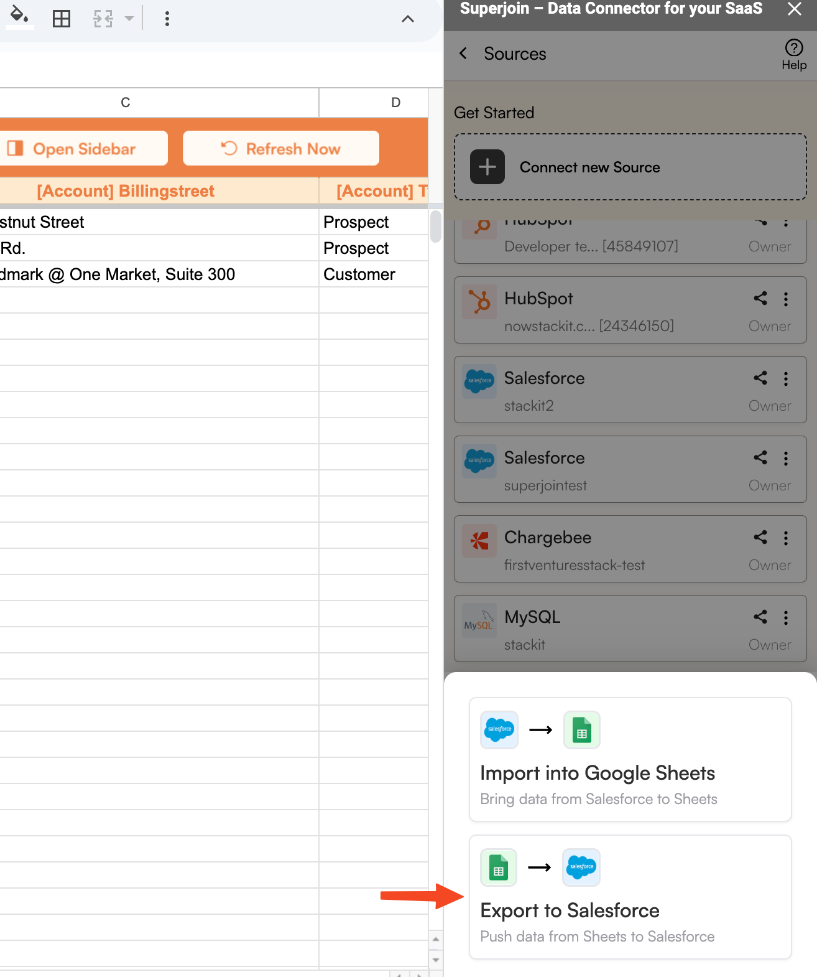Select the fill color paint bucket tool
Screen dimensions: 817x977
pyautogui.click(x=20, y=17)
